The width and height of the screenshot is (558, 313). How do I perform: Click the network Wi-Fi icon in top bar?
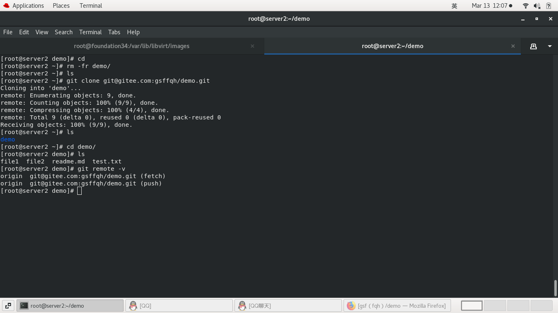tap(525, 6)
